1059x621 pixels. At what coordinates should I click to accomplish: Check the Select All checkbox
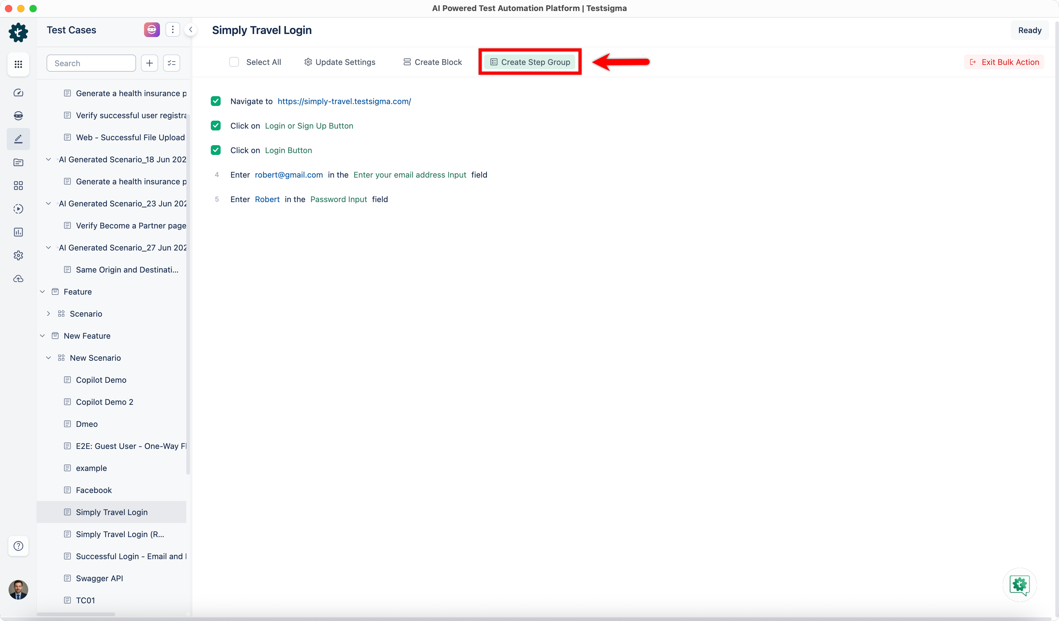[234, 62]
